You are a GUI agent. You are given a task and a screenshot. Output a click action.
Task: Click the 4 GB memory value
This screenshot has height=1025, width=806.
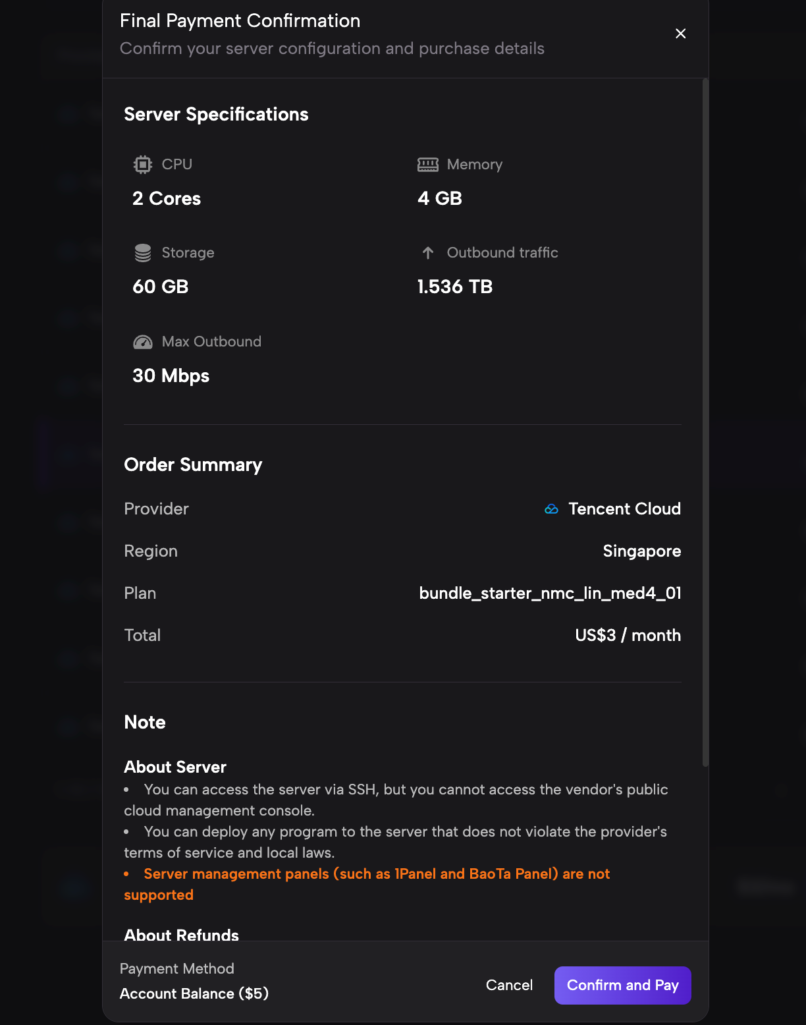[440, 199]
